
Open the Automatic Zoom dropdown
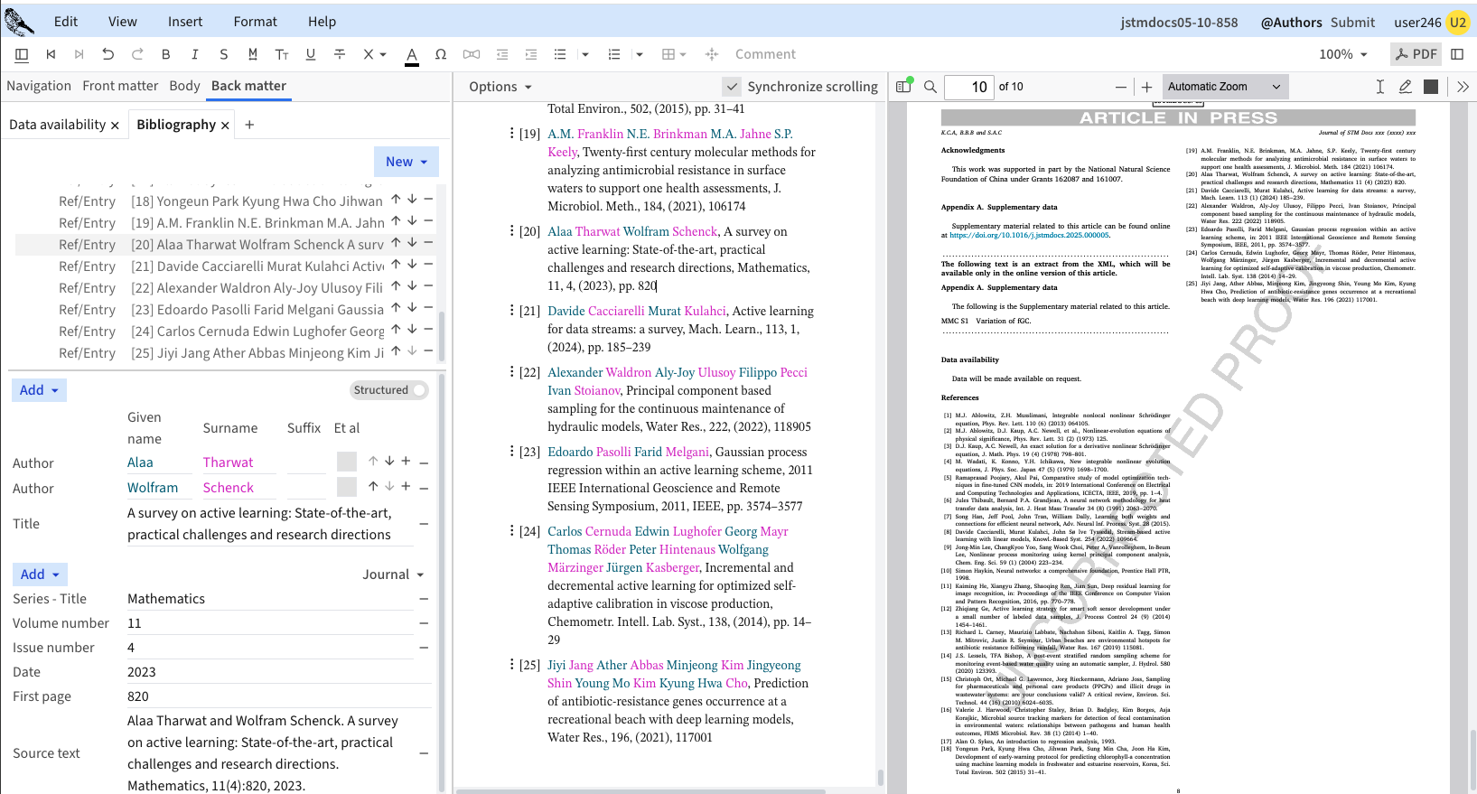(1224, 87)
